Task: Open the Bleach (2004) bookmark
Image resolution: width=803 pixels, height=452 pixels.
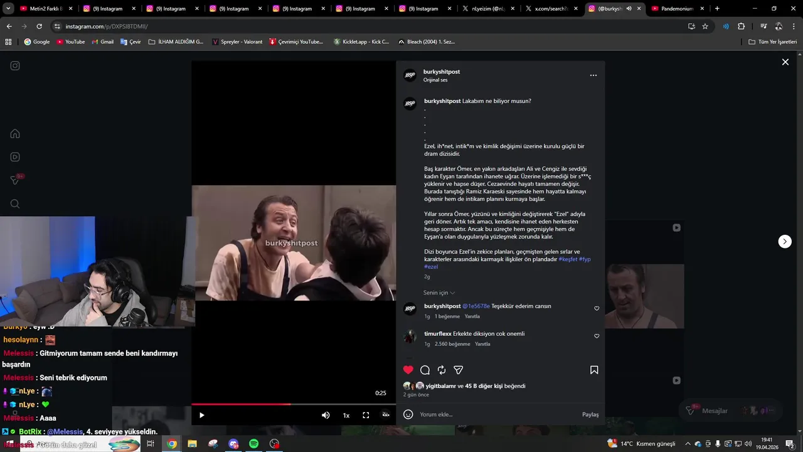Action: click(x=427, y=41)
